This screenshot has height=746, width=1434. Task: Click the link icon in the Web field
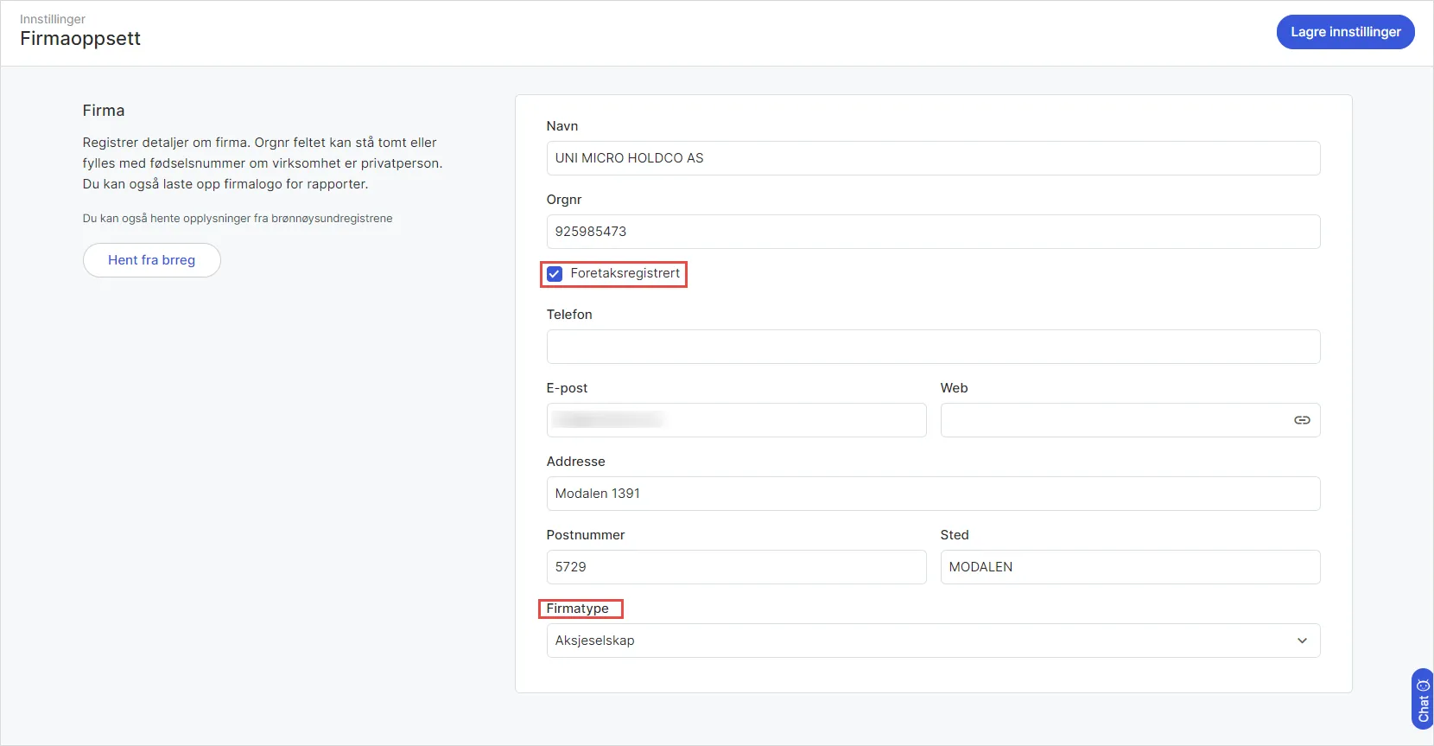tap(1302, 420)
